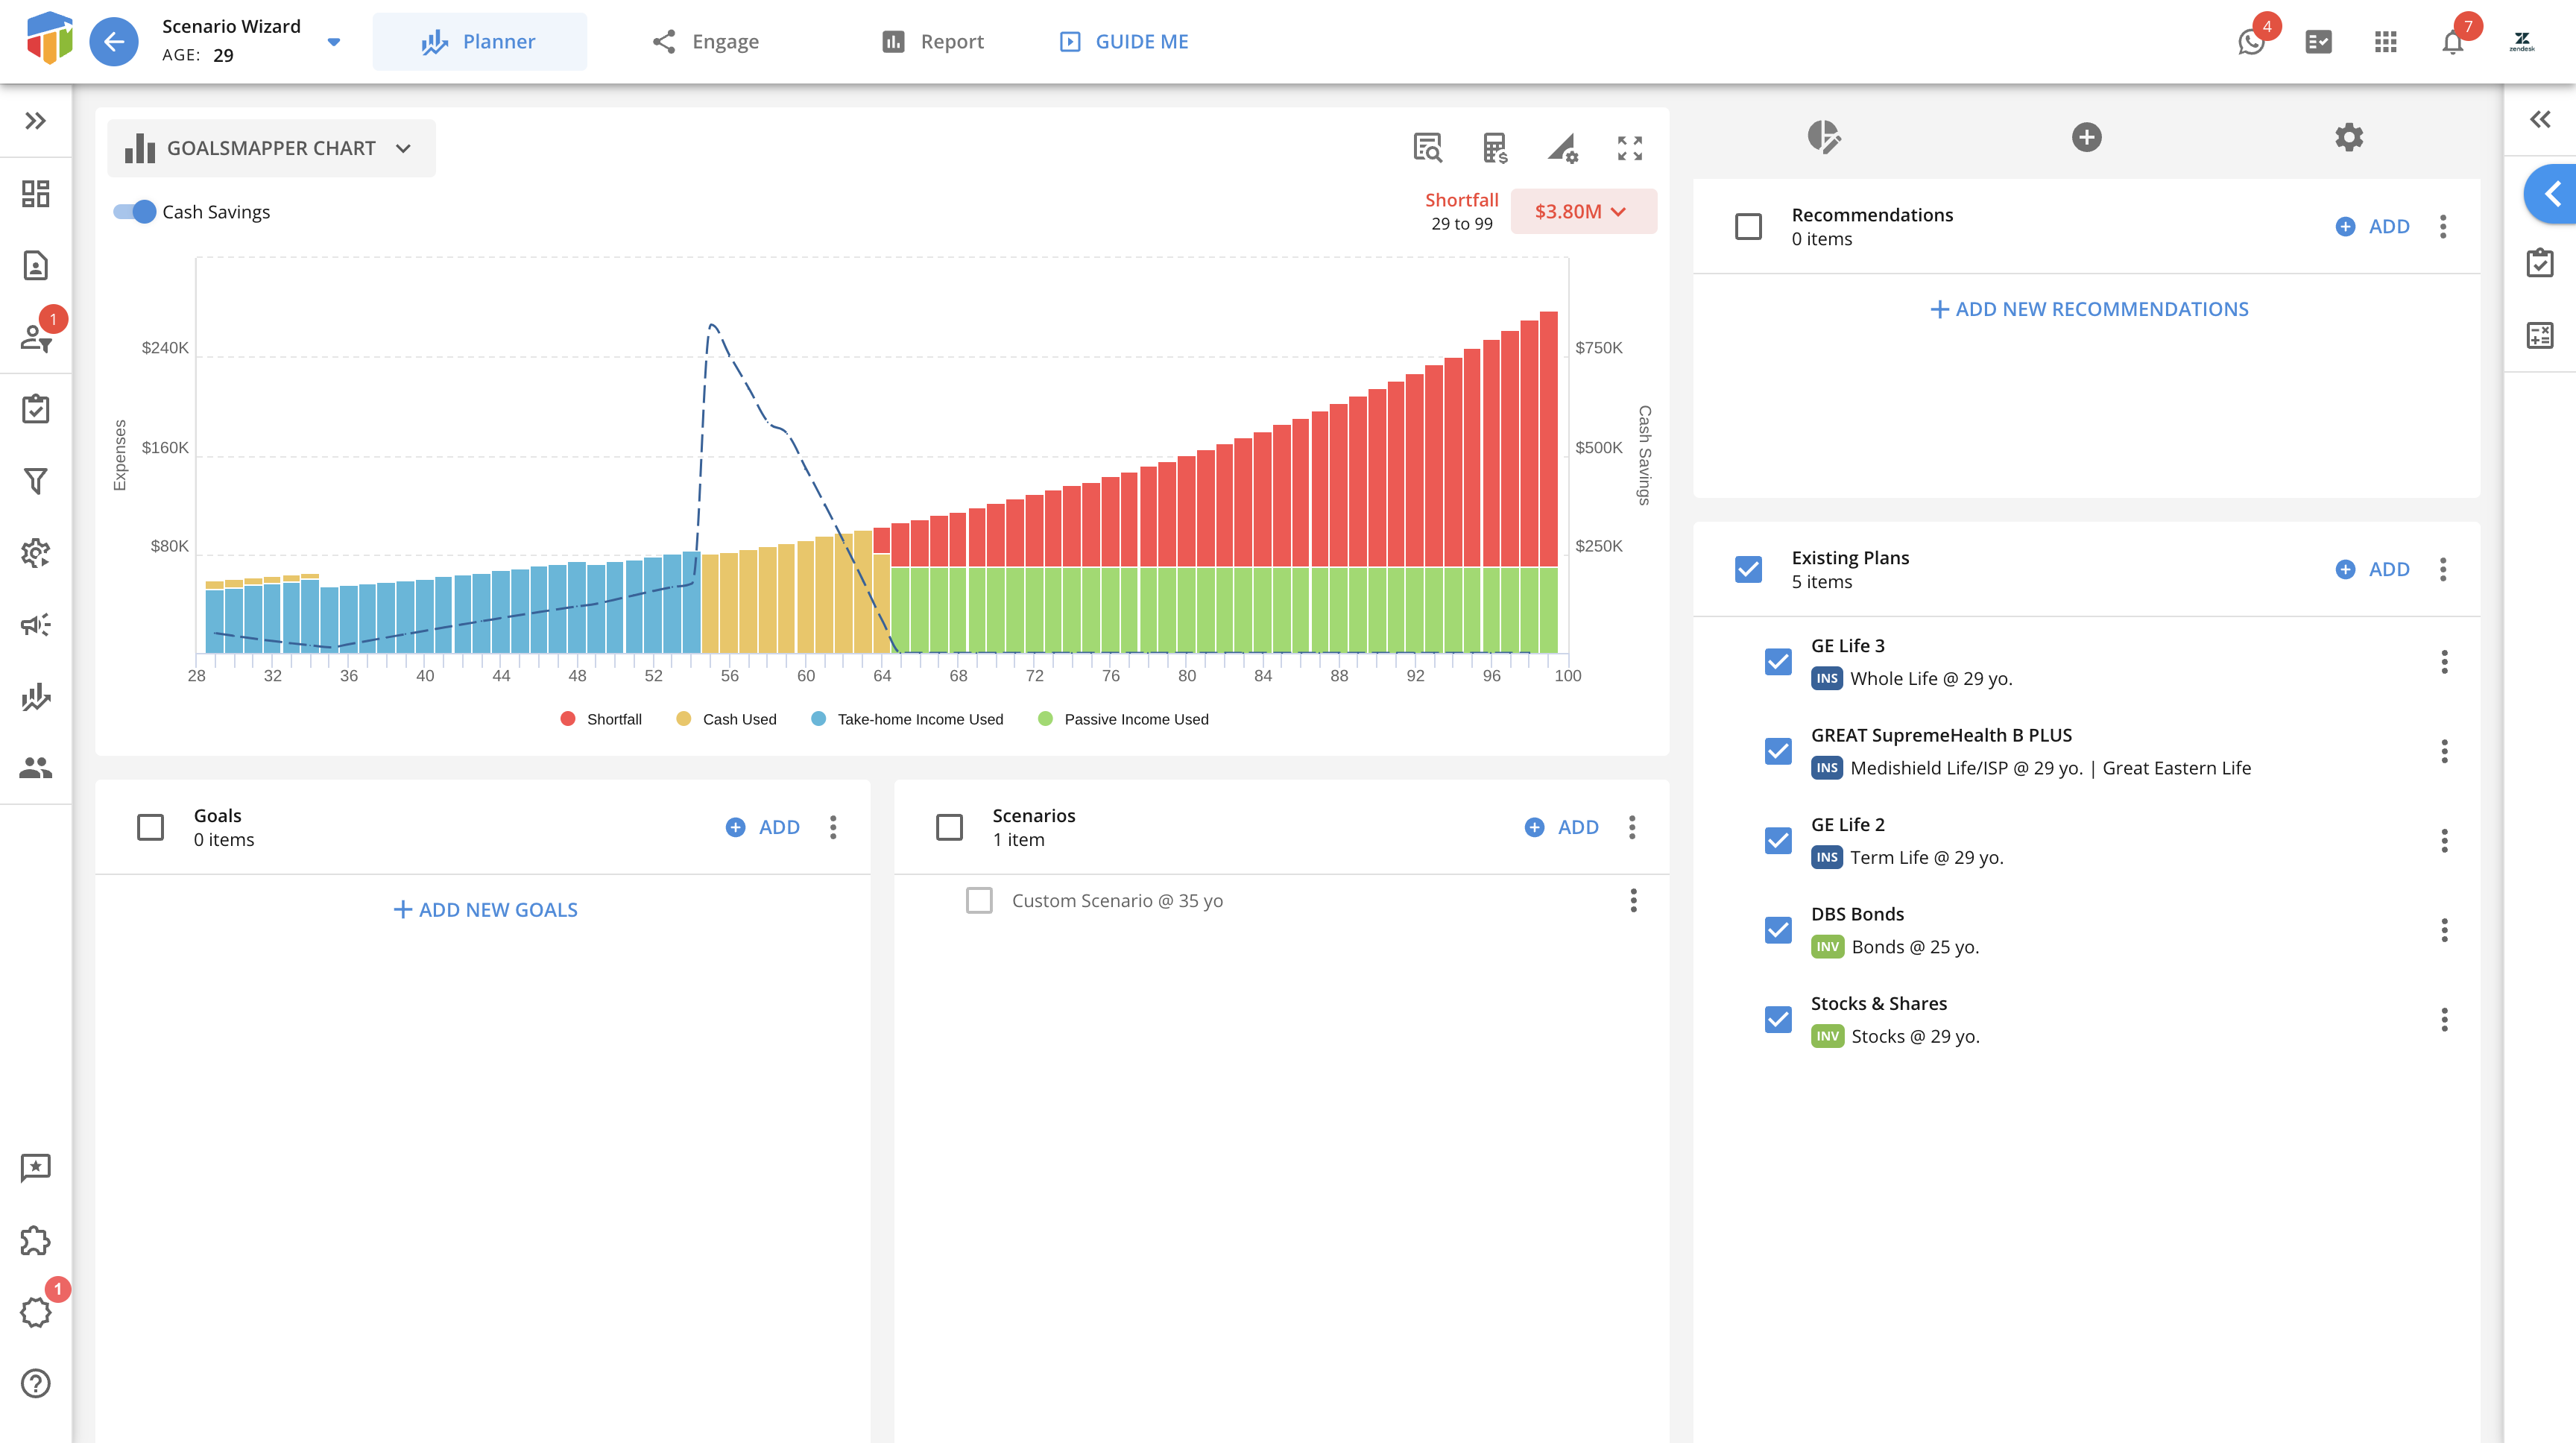Click the search document icon above chart

pyautogui.click(x=1427, y=148)
